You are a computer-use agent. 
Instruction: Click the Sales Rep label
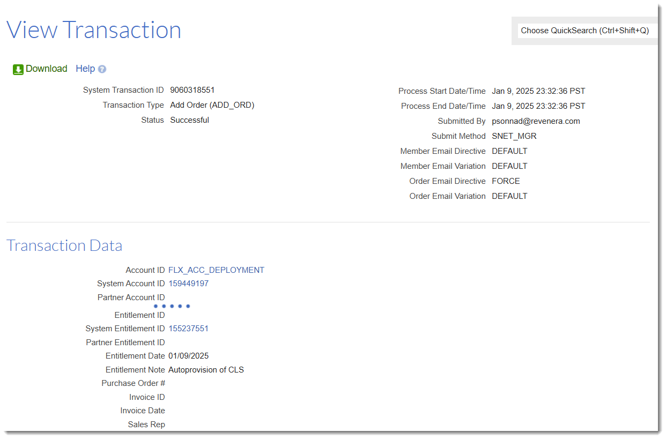coord(146,425)
